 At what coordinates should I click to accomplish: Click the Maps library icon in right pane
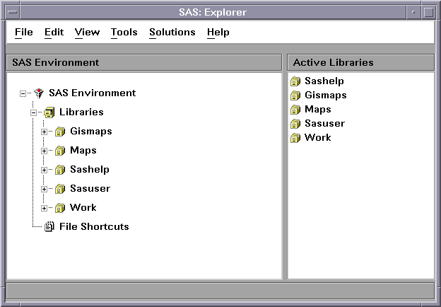295,110
